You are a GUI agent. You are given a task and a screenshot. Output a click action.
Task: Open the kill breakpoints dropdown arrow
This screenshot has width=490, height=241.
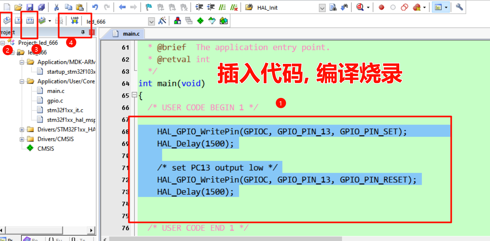[x=424, y=7]
